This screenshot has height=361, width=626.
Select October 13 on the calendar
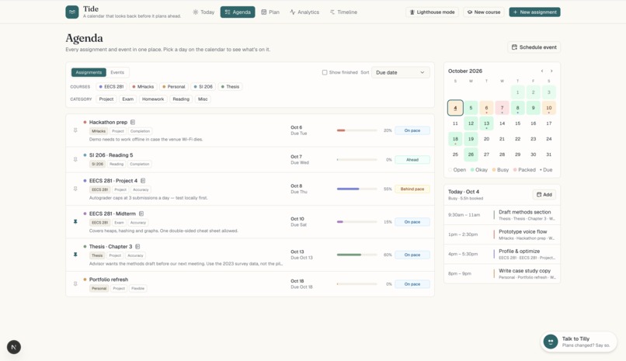486,123
